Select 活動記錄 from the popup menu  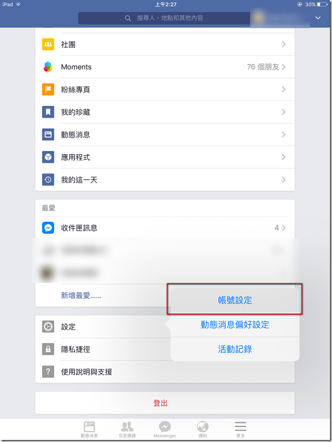235,349
